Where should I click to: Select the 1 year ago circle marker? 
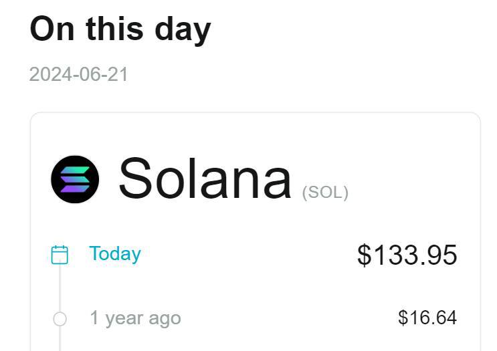coord(60,319)
